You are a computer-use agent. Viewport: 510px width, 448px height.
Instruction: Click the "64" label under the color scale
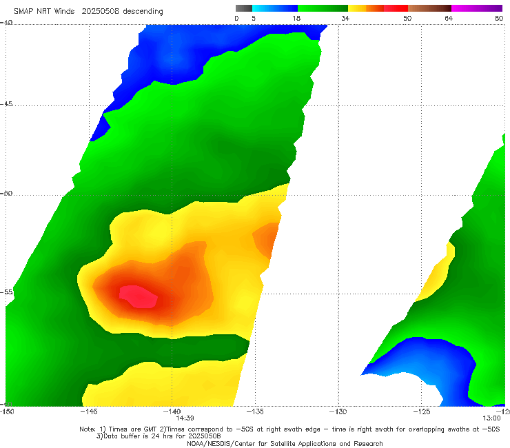pyautogui.click(x=449, y=19)
